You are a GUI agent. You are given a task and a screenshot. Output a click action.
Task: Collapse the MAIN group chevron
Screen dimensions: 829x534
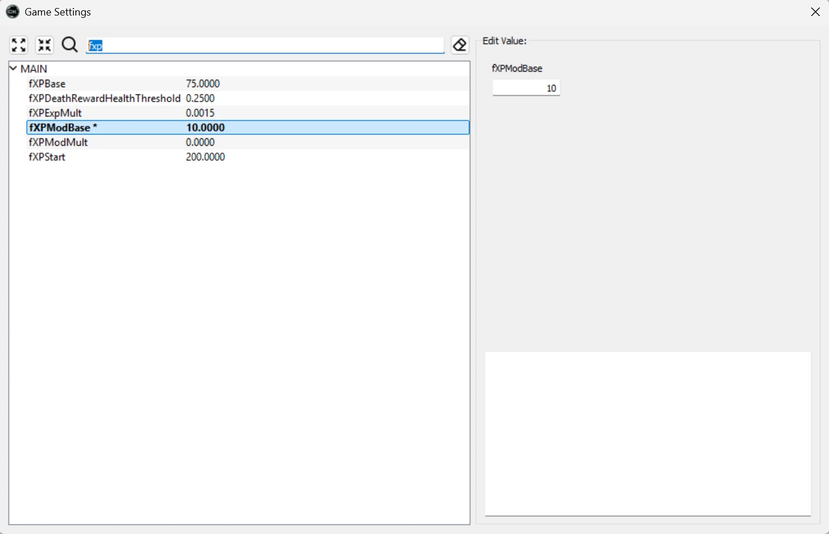14,68
